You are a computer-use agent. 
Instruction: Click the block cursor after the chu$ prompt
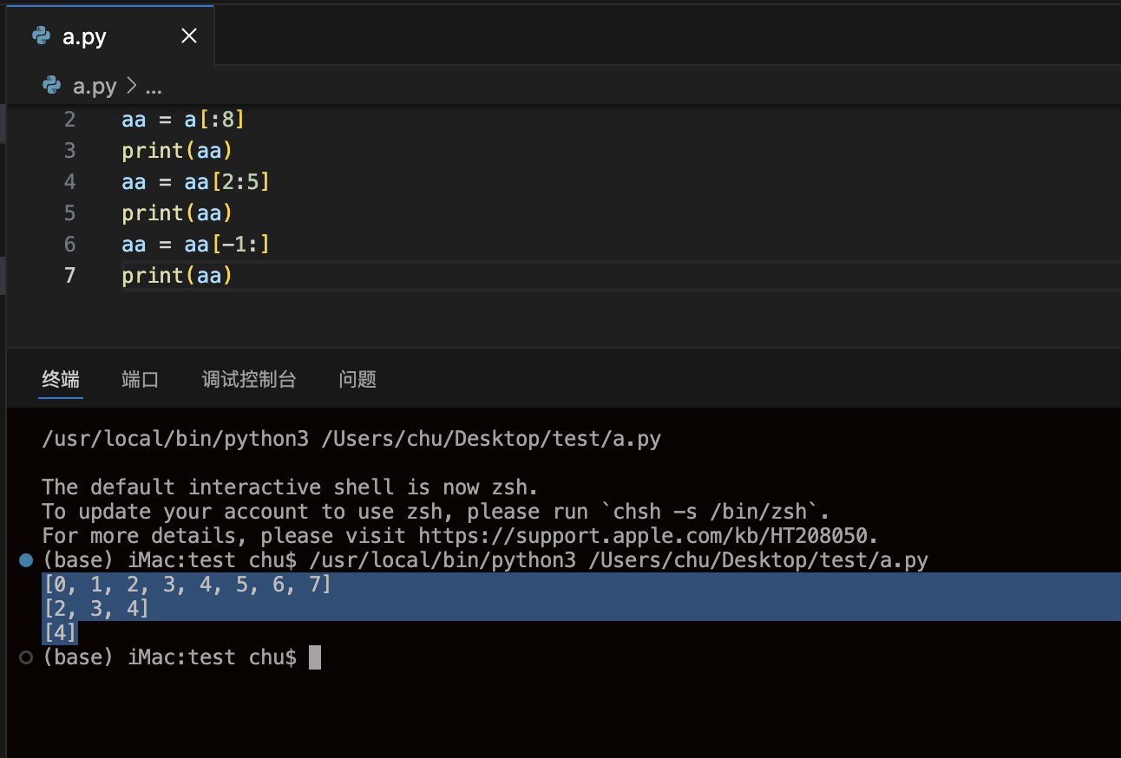(x=314, y=657)
